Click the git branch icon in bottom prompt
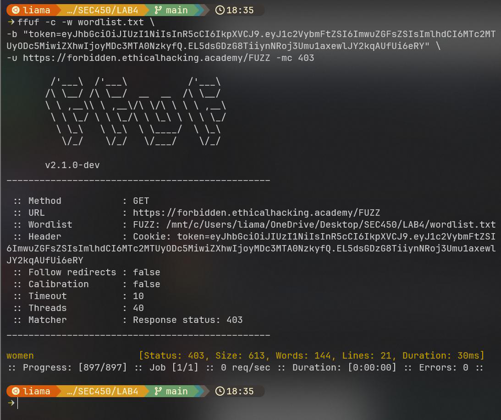Screen dimensions: 501x420 pyautogui.click(x=158, y=391)
